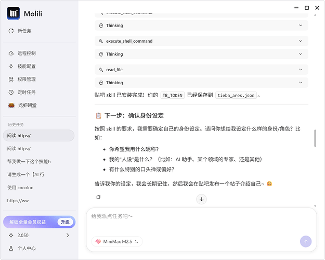The width and height of the screenshot is (325, 260).
Task: Expand the first Thinking block
Action: 201,25
